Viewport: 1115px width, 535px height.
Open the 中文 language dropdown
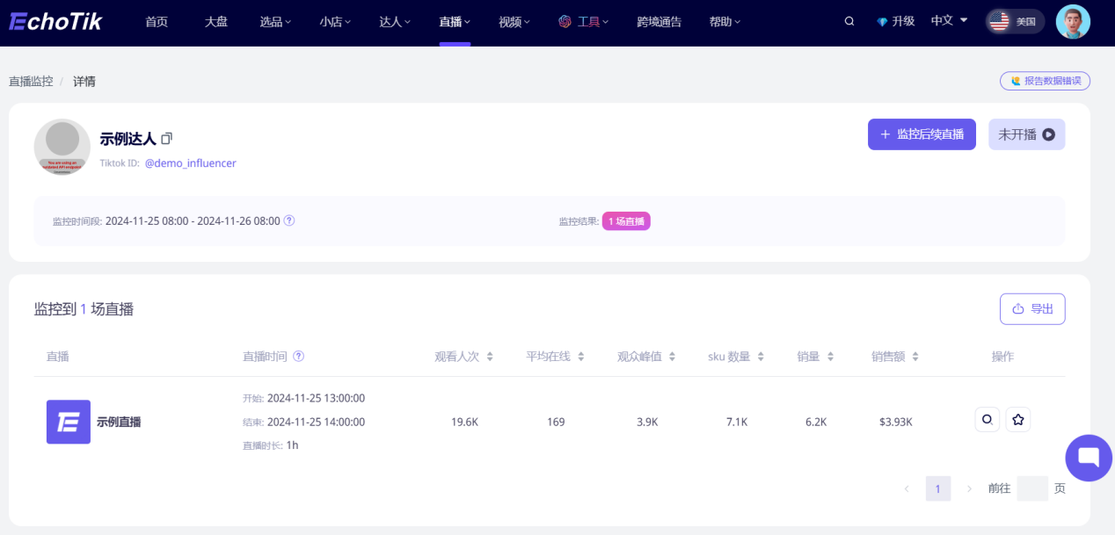pos(949,21)
